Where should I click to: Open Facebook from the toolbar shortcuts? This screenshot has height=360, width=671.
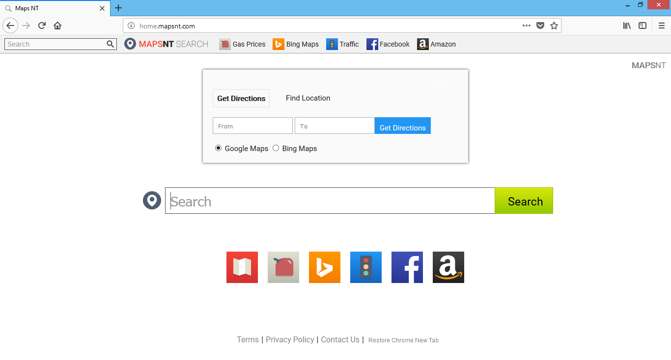388,44
